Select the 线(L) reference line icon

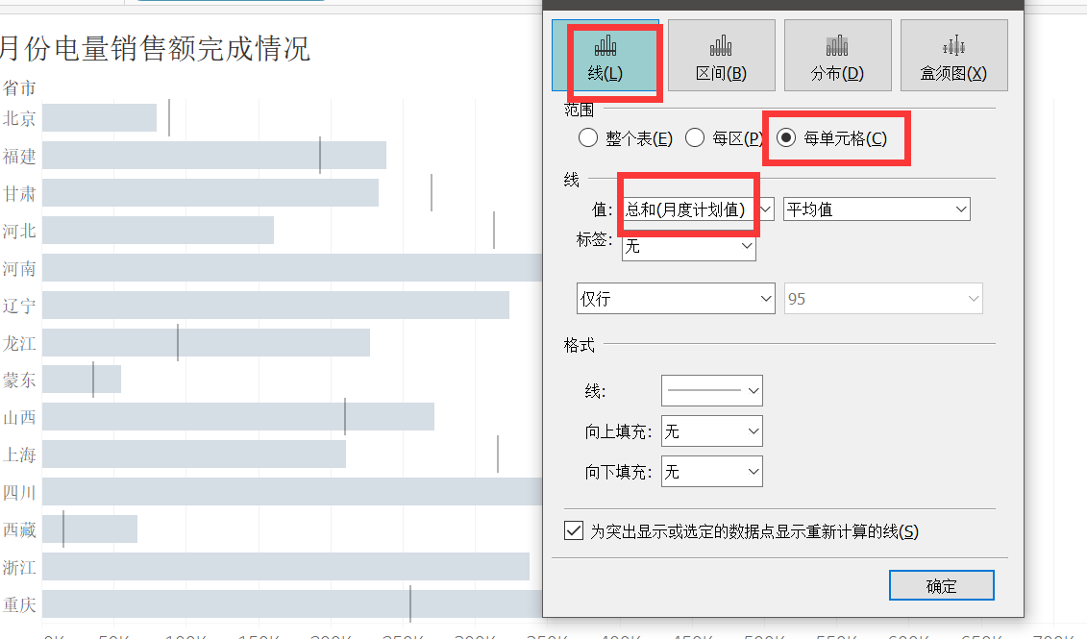[x=605, y=55]
